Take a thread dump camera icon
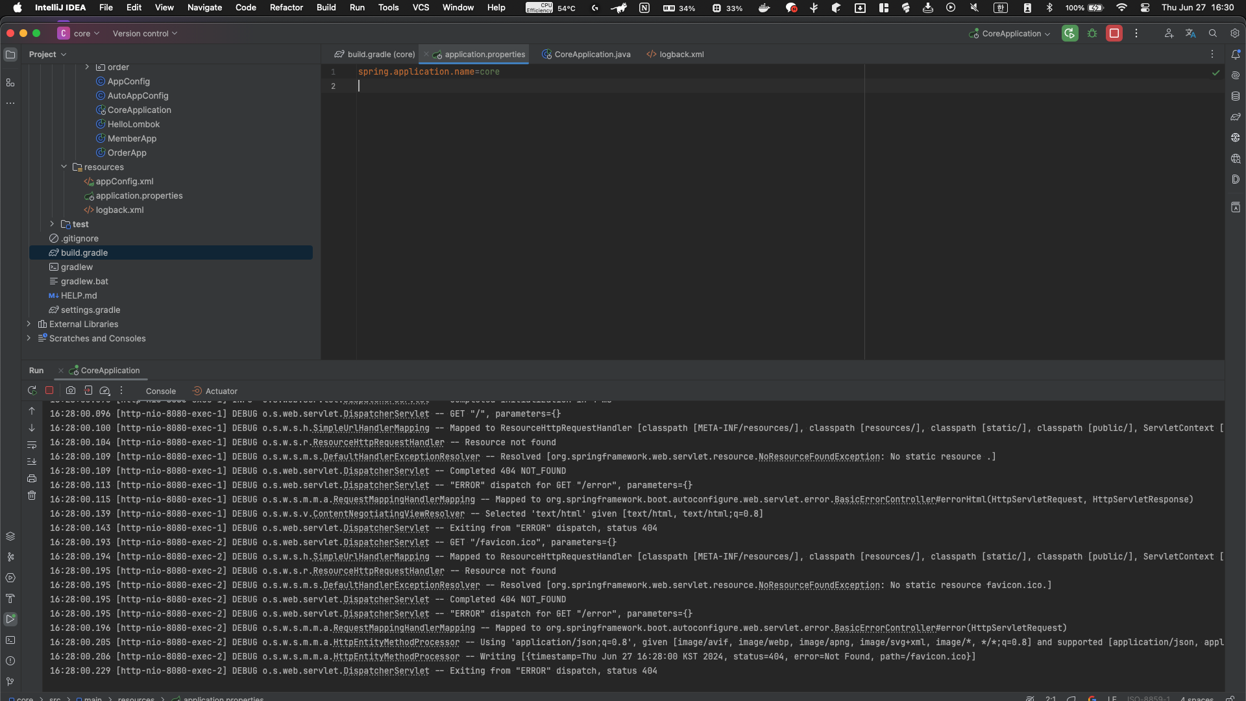 tap(71, 391)
